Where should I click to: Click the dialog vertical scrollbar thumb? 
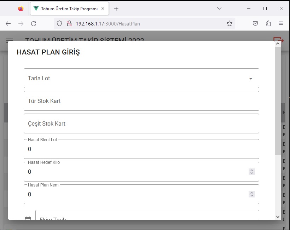click(x=278, y=101)
